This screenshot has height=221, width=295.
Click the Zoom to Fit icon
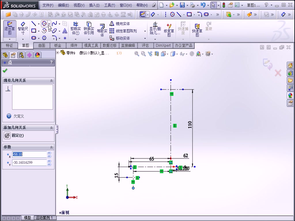(137, 54)
